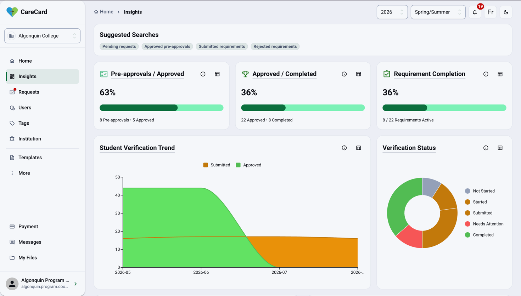This screenshot has height=296, width=521.
Task: Open Messages in the sidebar
Action: coord(43,242)
